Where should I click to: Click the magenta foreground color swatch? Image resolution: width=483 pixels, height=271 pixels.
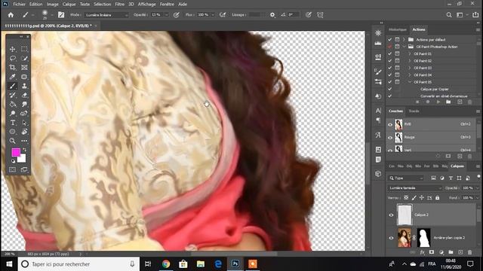(x=16, y=152)
